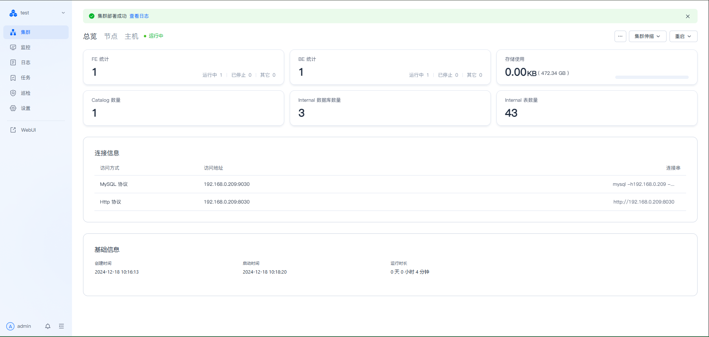The image size is (709, 337).
Task: Click the storage usage progress bar
Action: tap(651, 77)
